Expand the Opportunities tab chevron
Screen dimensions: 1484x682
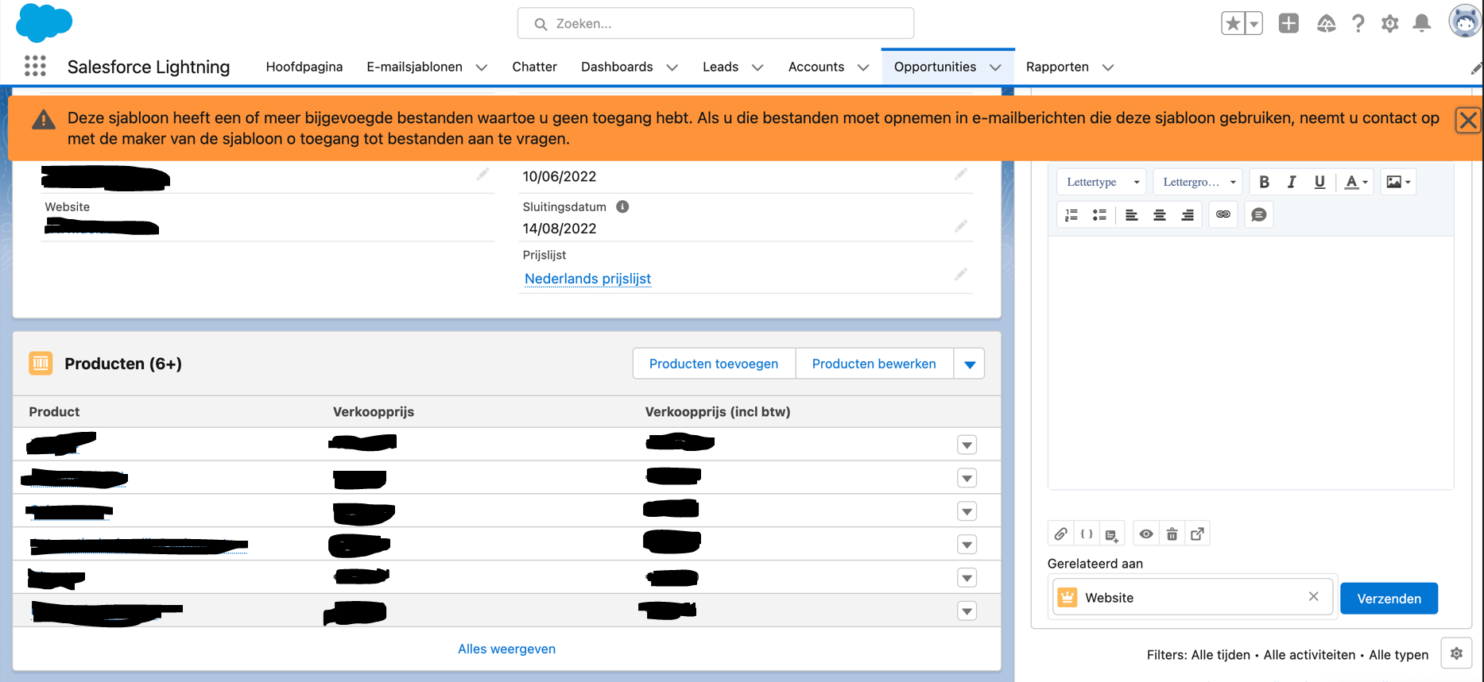[x=995, y=67]
